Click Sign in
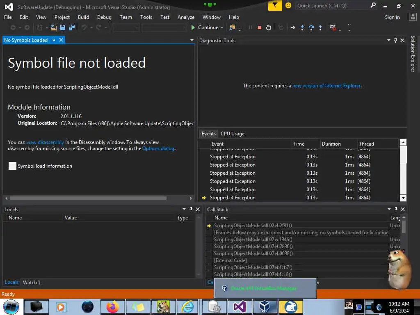The width and height of the screenshot is (420, 315). (x=392, y=17)
